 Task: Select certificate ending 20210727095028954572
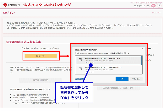coord(109,69)
